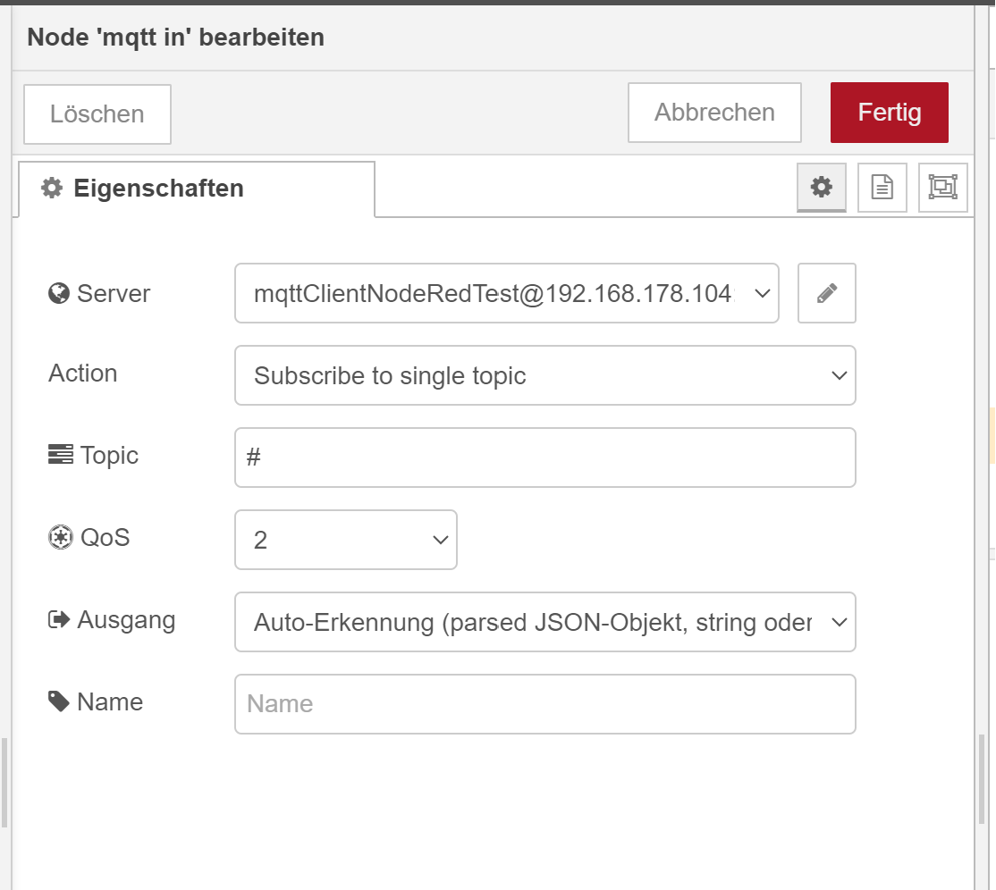Viewport: 996px width, 890px height.
Task: Click the Ausgang arrow icon
Action: (59, 620)
